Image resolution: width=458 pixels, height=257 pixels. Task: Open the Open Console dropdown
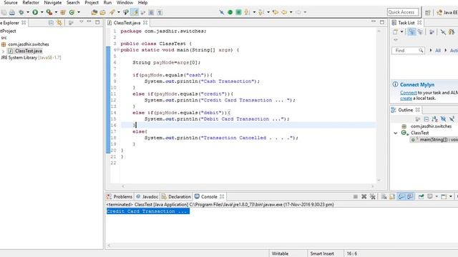pyautogui.click(x=451, y=197)
